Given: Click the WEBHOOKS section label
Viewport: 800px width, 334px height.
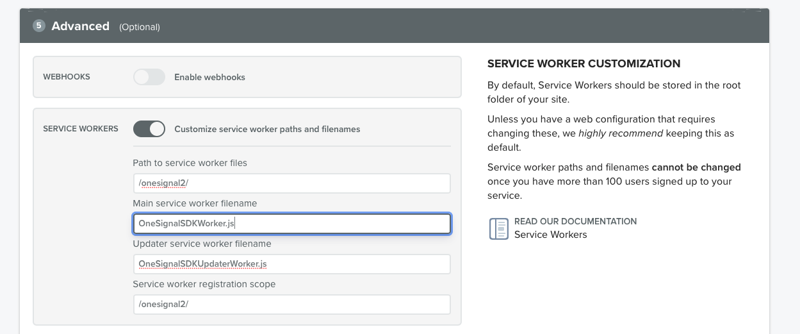Looking at the screenshot, I should [67, 77].
